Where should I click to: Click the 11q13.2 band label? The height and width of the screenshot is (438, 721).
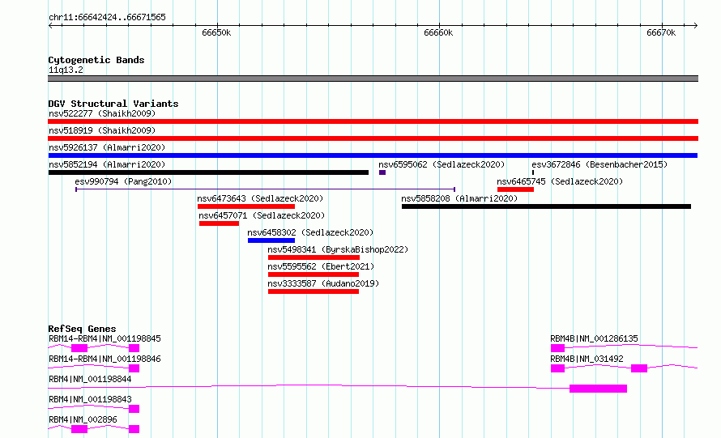tap(66, 70)
